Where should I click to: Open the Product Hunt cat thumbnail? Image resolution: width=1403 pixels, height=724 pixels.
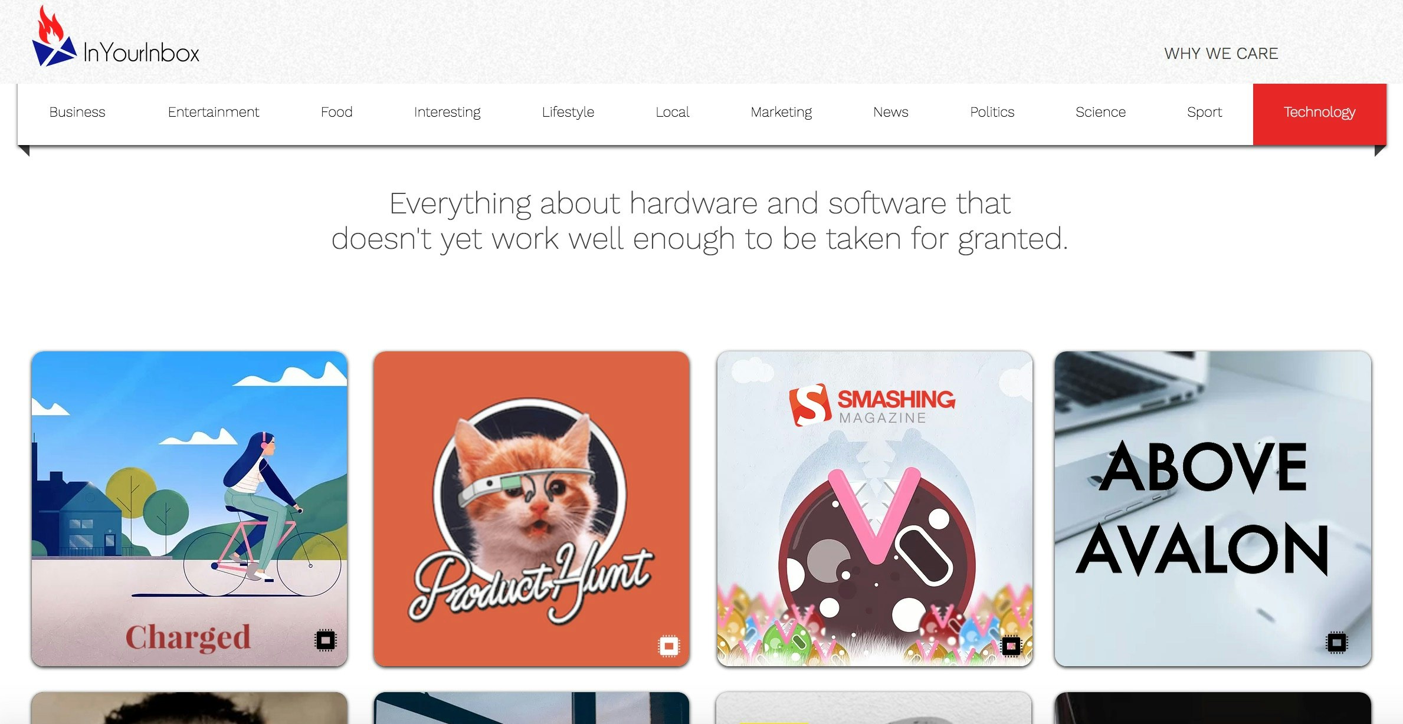coord(532,509)
